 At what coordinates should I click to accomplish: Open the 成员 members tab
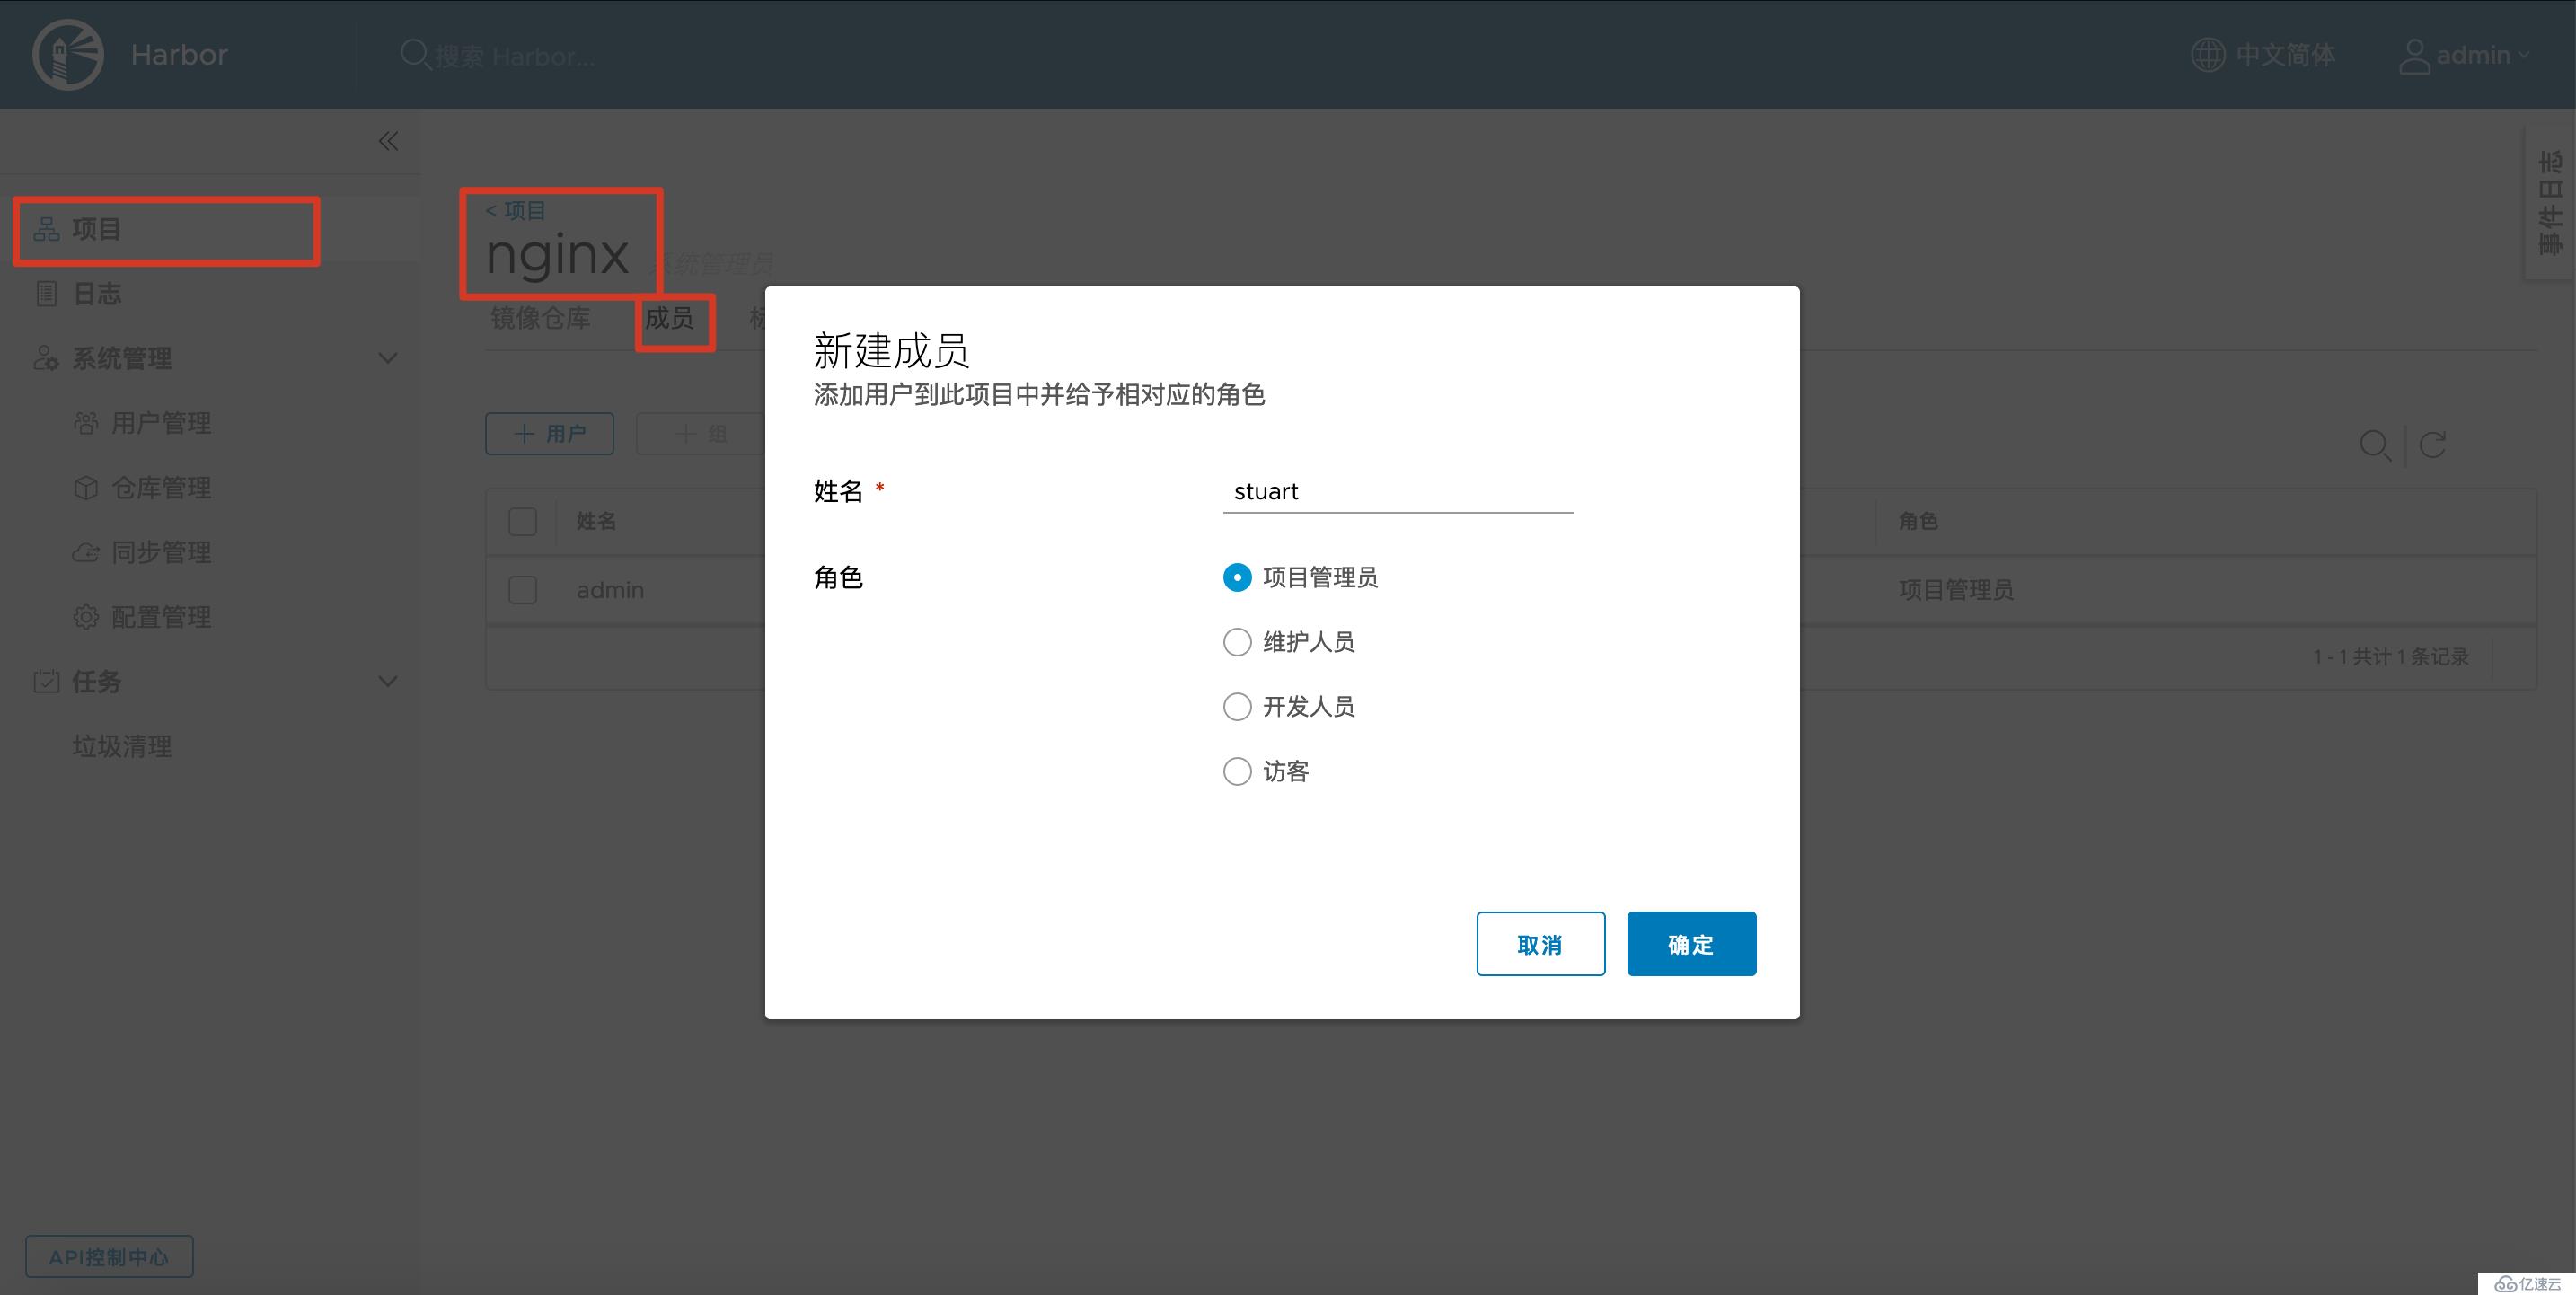click(669, 318)
